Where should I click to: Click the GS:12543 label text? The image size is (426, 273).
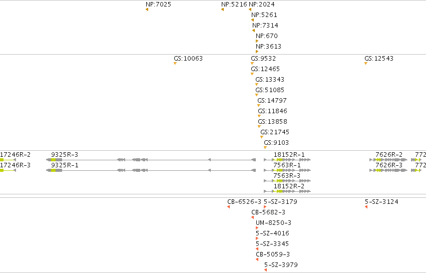click(x=379, y=59)
